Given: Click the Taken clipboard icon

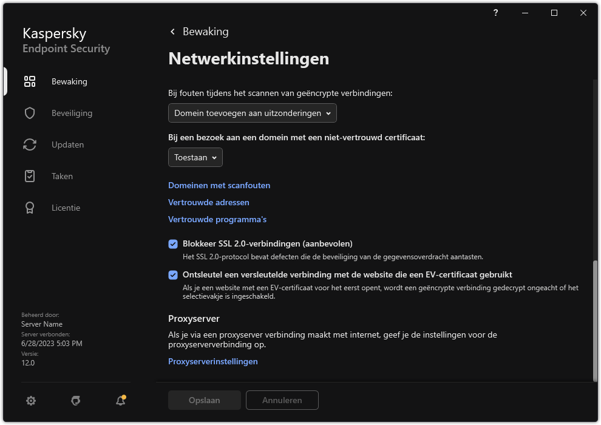Looking at the screenshot, I should point(30,176).
